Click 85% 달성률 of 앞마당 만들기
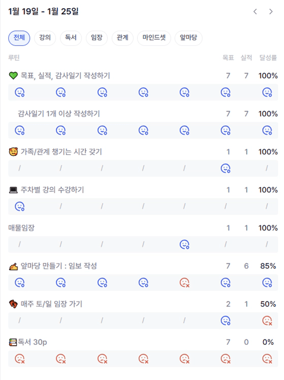The width and height of the screenshot is (284, 380). tap(268, 266)
